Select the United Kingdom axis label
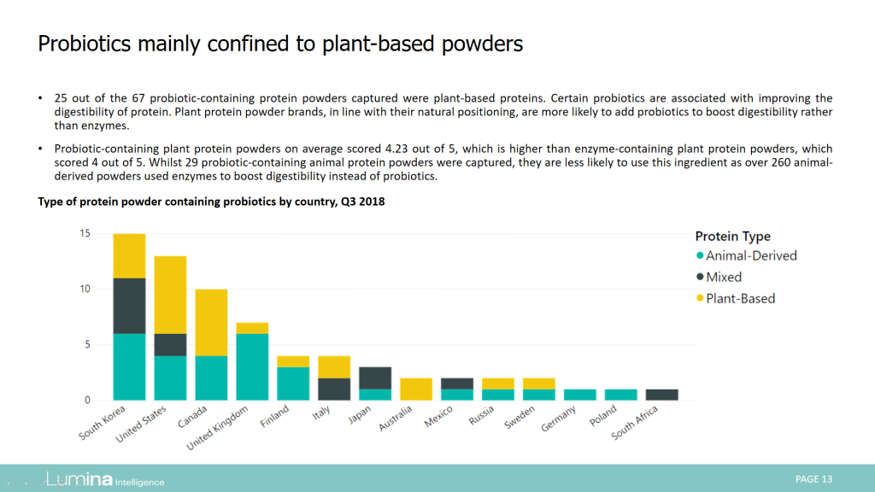875x492 pixels. (217, 429)
